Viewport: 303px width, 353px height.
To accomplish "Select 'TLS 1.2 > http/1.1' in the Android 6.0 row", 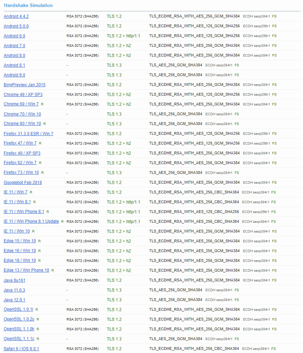I will (x=123, y=36).
